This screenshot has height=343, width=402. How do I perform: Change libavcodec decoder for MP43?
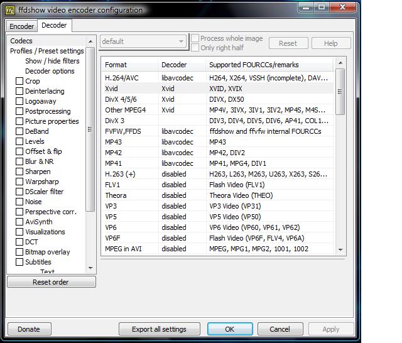pos(182,142)
